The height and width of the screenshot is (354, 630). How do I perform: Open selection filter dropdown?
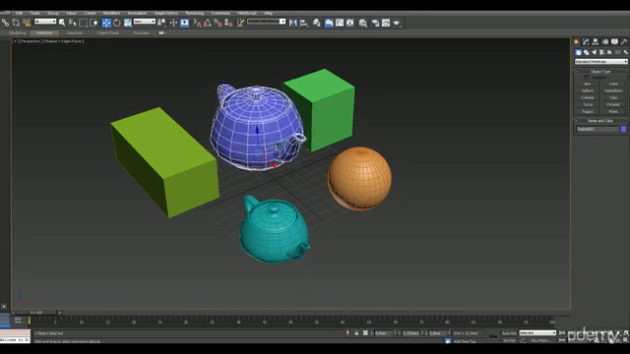point(45,22)
